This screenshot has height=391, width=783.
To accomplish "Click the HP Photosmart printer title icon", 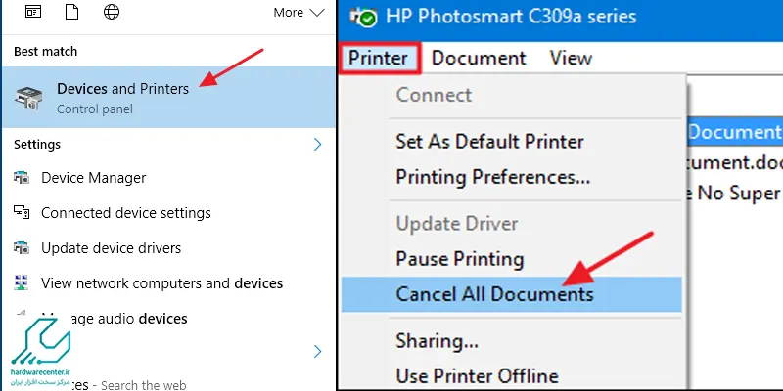I will [362, 17].
